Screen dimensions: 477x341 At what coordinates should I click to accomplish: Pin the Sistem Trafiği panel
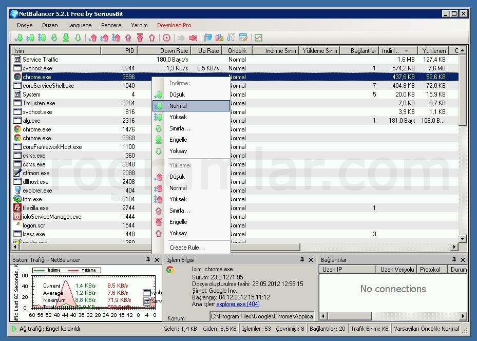tap(148, 259)
